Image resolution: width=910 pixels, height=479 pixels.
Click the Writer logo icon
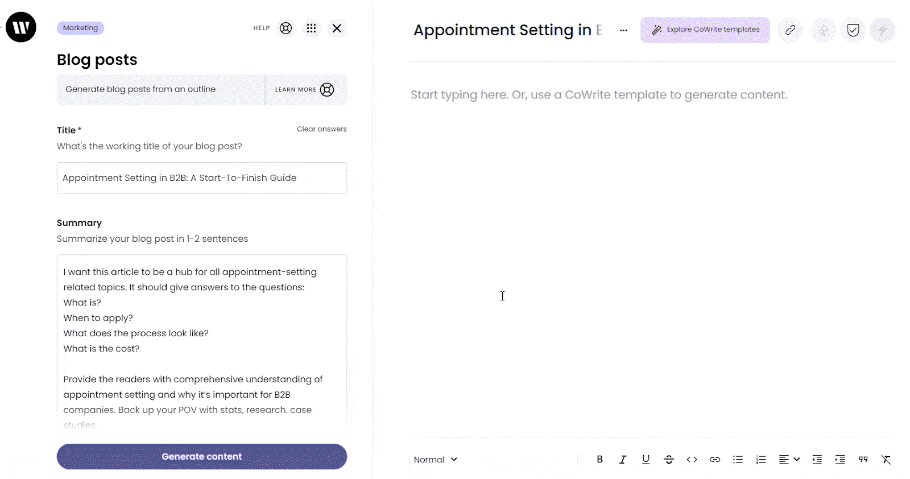(21, 27)
